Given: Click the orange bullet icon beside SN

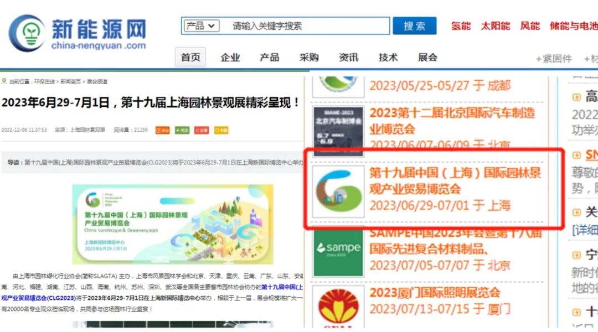Looking at the screenshot, I should tap(576, 155).
